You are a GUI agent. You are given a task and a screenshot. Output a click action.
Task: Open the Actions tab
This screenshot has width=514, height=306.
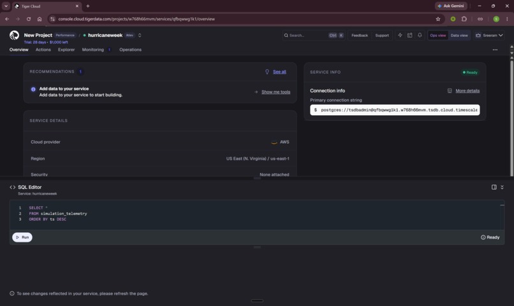[x=43, y=50]
